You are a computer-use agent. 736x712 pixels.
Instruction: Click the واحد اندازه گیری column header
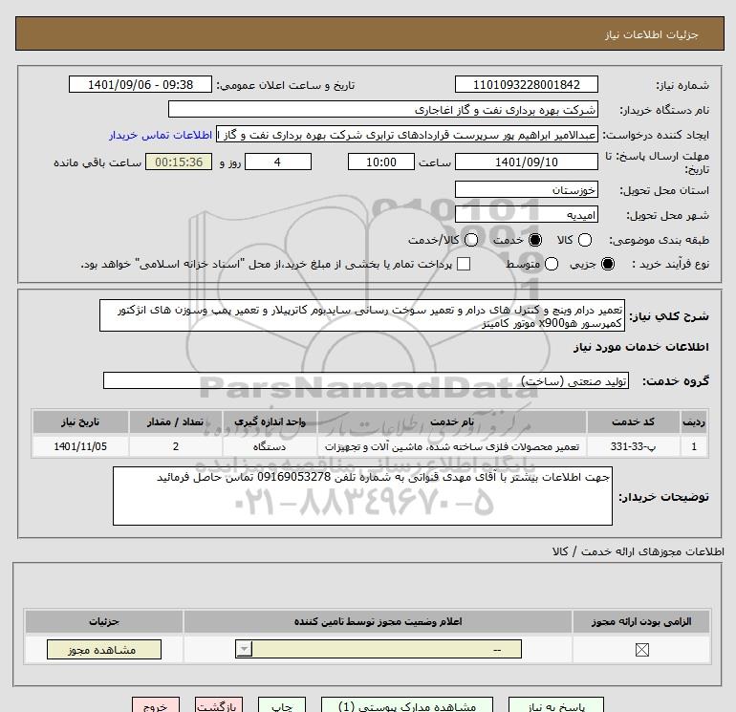coord(270,421)
